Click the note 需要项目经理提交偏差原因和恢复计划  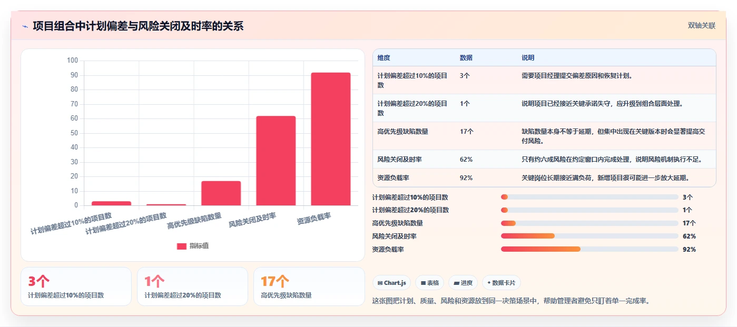pos(577,75)
